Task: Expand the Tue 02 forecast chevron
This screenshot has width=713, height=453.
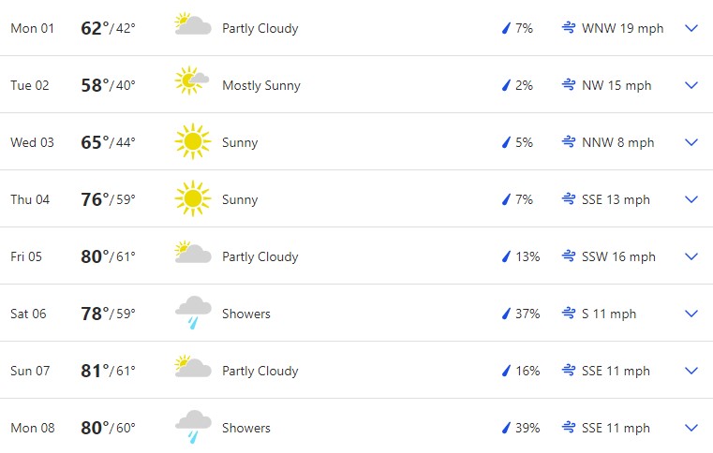Action: click(x=691, y=85)
